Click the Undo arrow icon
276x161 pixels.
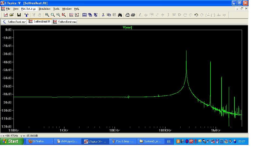[x=196, y=15]
